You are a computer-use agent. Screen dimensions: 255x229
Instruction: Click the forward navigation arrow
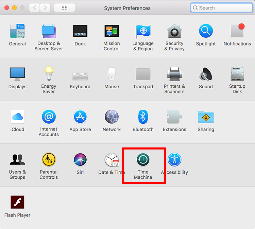pyautogui.click(x=45, y=8)
